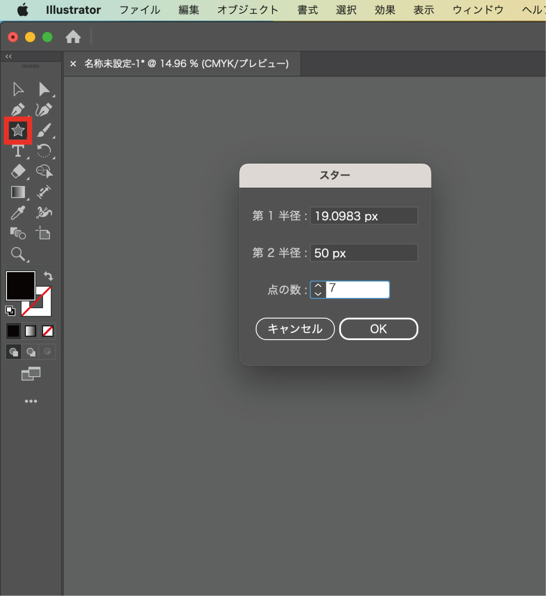Viewport: 546px width, 596px height.
Task: Apply Gradient mode in the toolbar
Action: pos(31,331)
